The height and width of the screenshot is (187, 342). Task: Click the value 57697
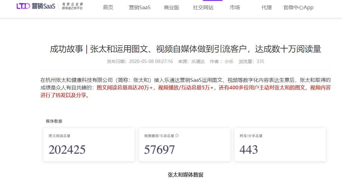pos(159,150)
